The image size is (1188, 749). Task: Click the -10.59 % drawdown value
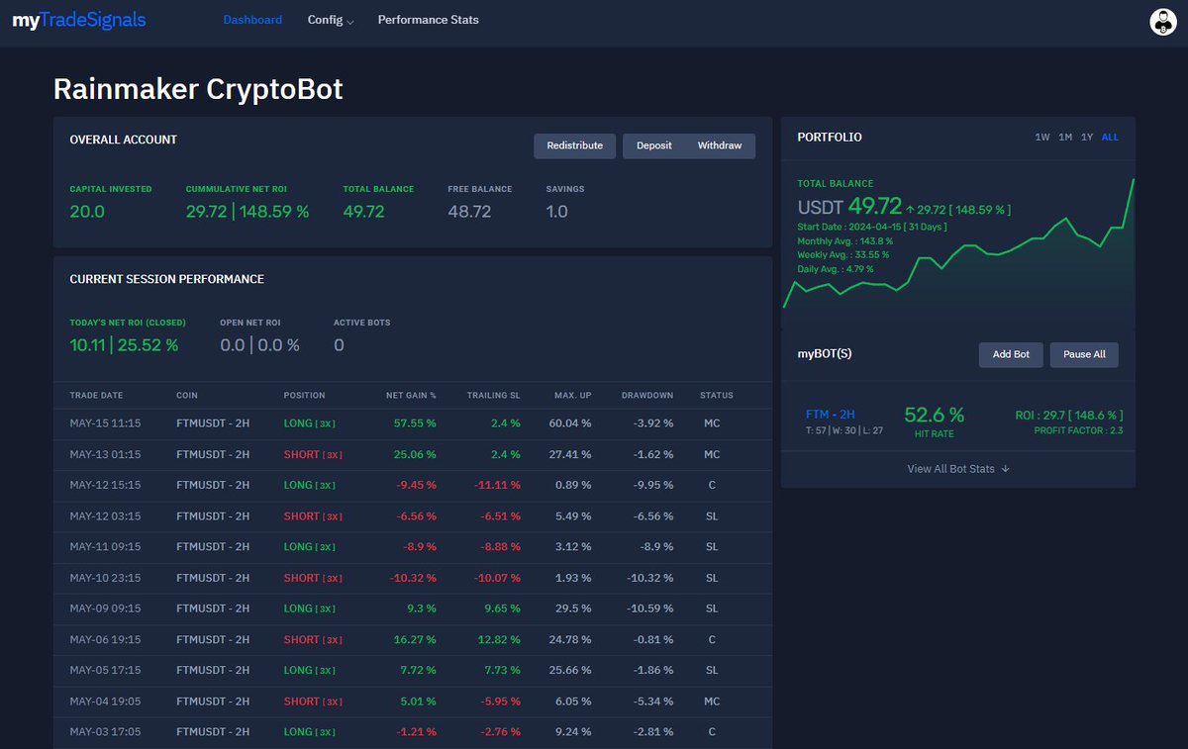pos(650,609)
